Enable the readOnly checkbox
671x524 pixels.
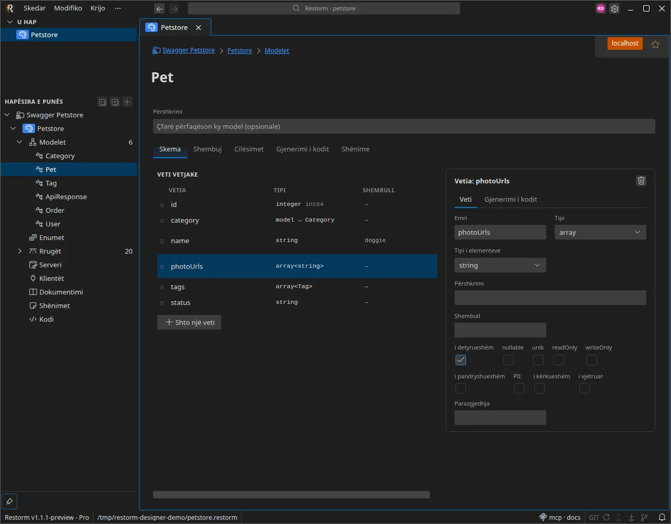(559, 360)
